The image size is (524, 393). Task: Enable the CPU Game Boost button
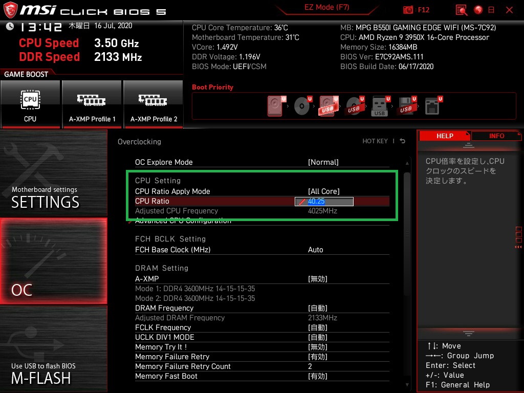tap(30, 104)
